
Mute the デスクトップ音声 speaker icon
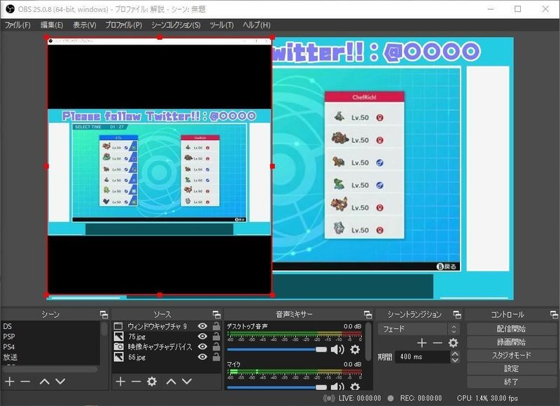pos(337,349)
